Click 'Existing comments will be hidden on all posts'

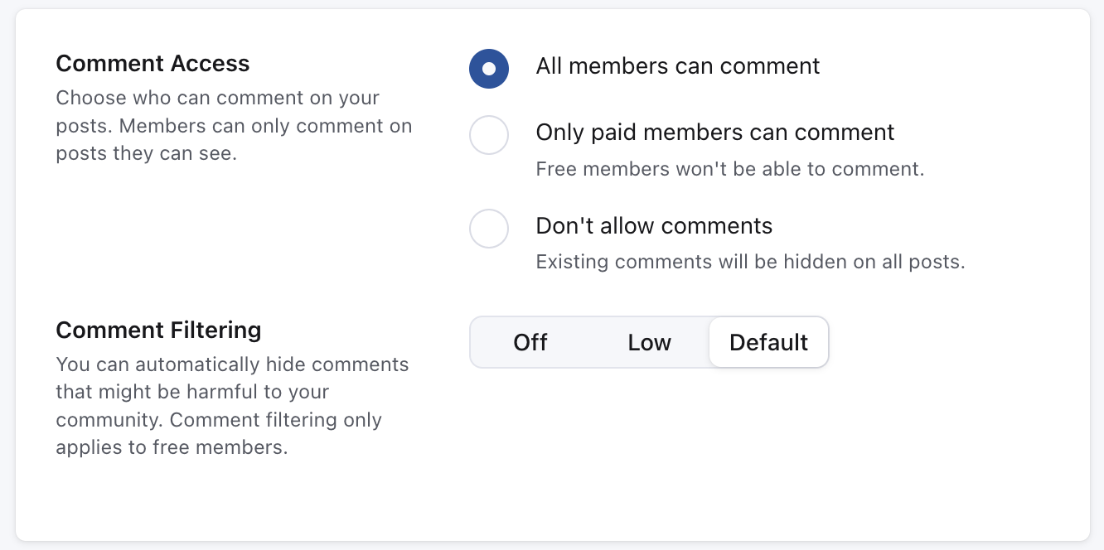(750, 261)
